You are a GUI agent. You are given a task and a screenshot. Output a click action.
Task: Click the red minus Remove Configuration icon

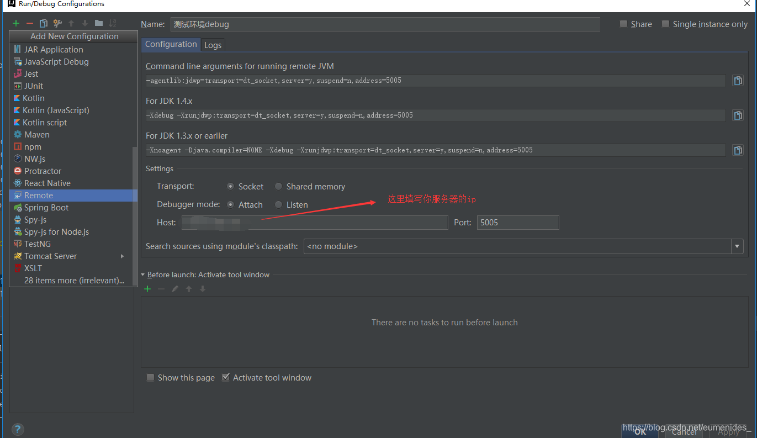point(30,23)
